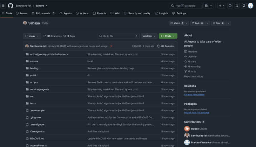Open notifications inbox icon
256x147 pixels.
coord(244,6)
